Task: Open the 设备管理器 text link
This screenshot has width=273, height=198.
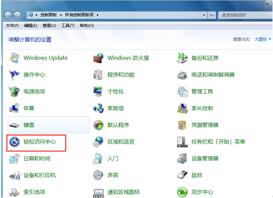Action: (x=205, y=158)
